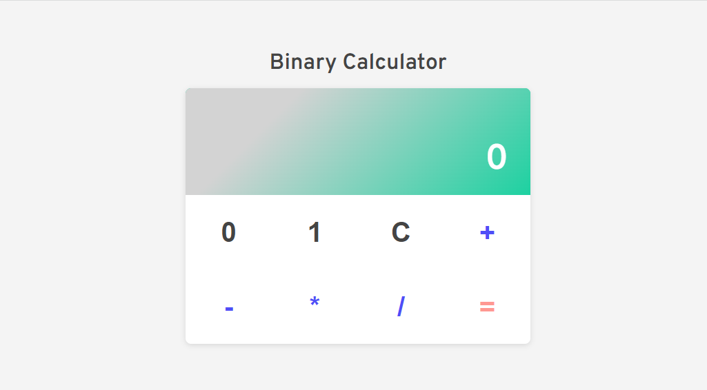Image resolution: width=707 pixels, height=390 pixels.
Task: Clear the display with the C key
Action: [x=401, y=232]
